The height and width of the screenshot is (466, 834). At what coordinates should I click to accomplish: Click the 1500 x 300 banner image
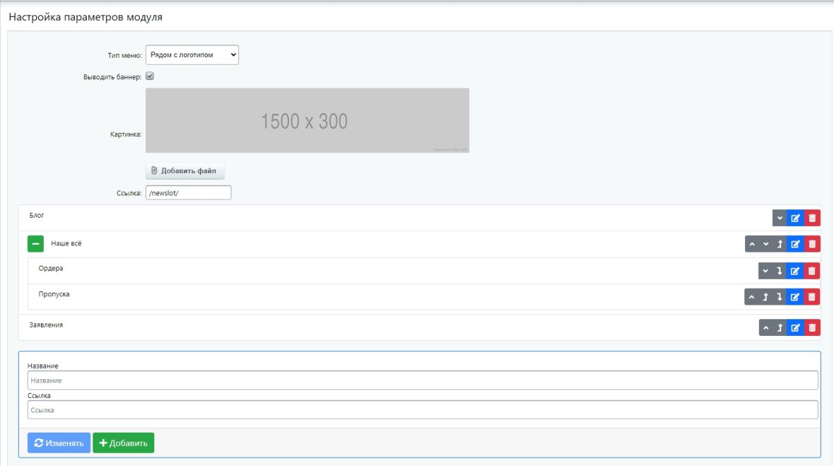[x=306, y=120]
